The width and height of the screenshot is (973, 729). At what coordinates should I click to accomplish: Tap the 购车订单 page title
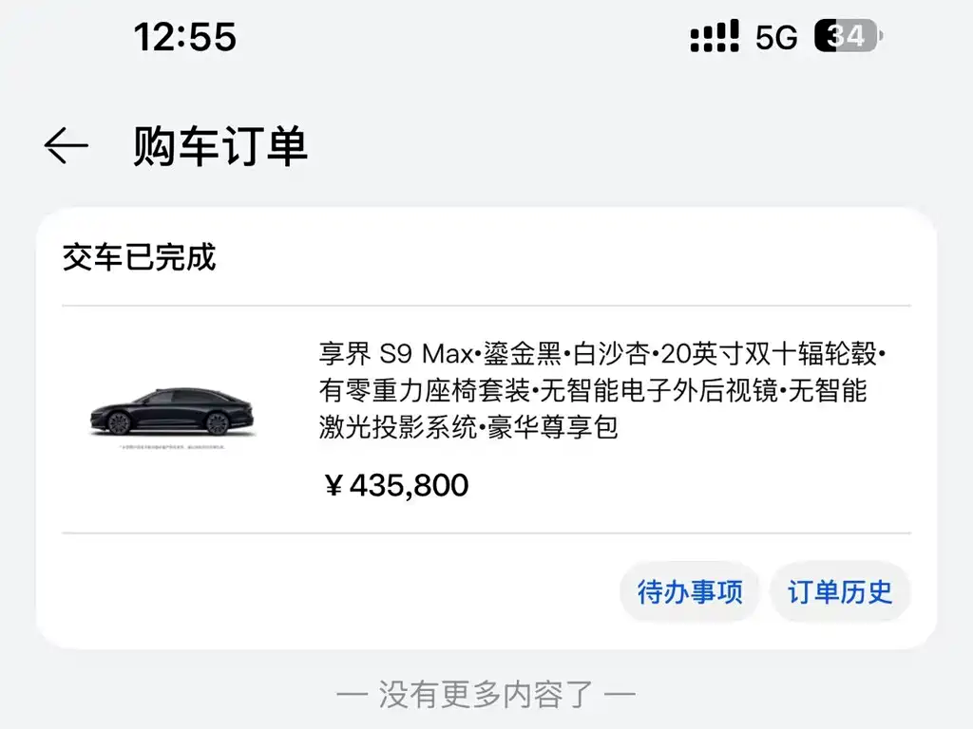220,146
